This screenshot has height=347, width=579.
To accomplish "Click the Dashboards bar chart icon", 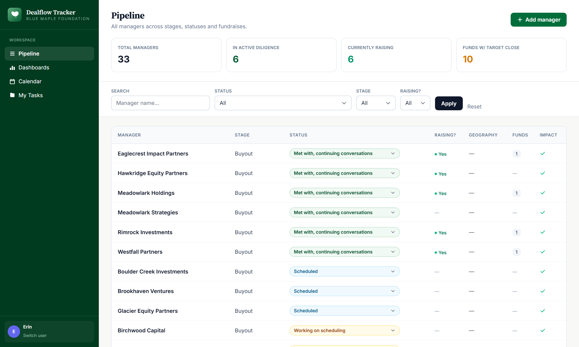I will coord(12,68).
